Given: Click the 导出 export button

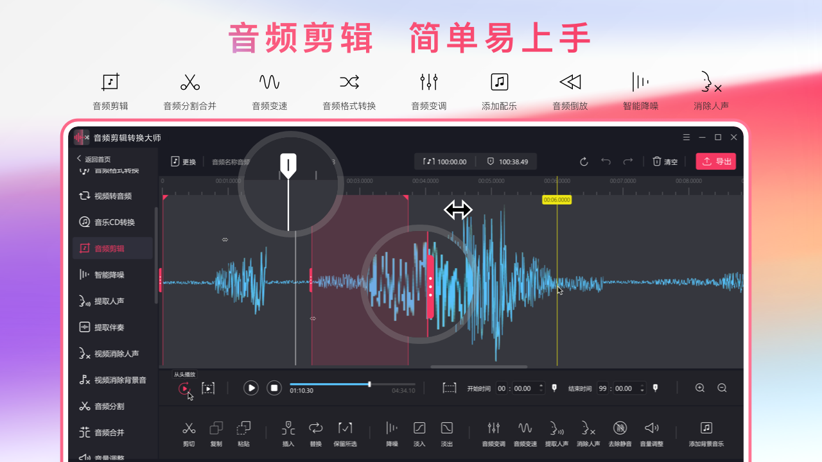Looking at the screenshot, I should pyautogui.click(x=715, y=161).
